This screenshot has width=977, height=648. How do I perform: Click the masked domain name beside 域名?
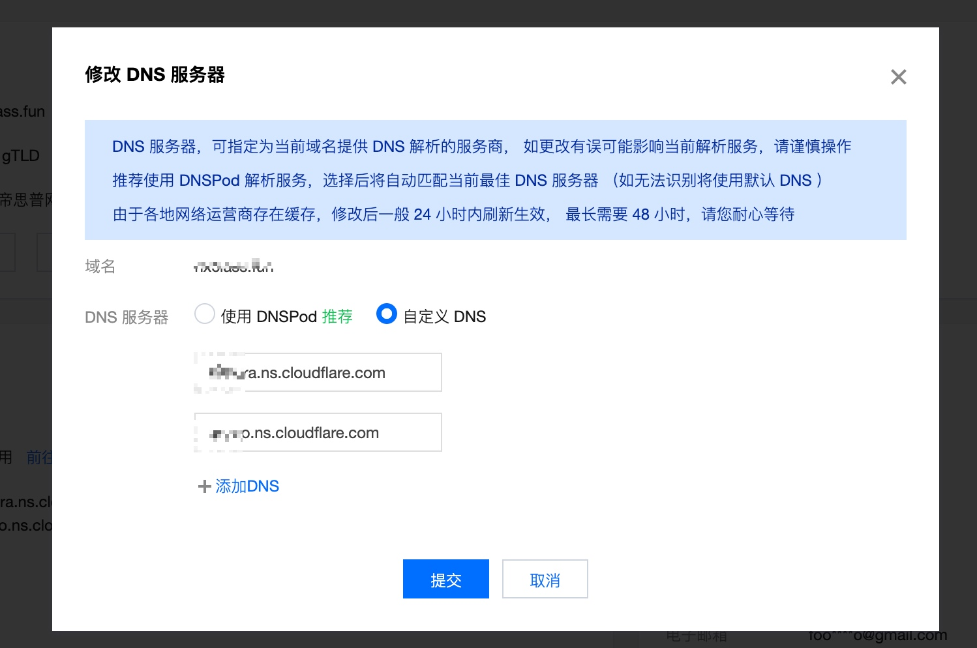(233, 265)
